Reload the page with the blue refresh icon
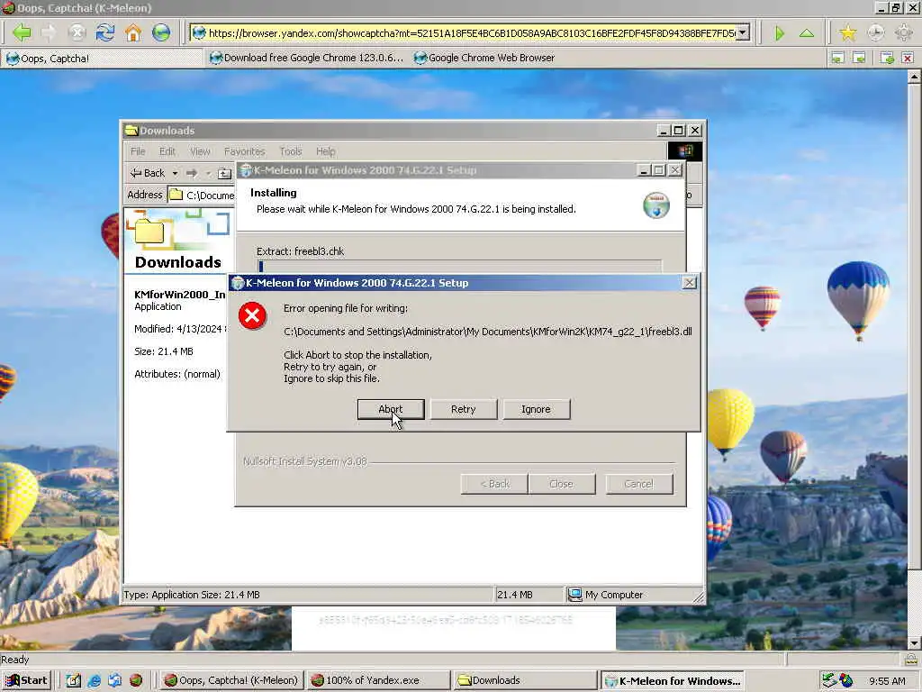Screen dimensions: 922x692 [105, 32]
